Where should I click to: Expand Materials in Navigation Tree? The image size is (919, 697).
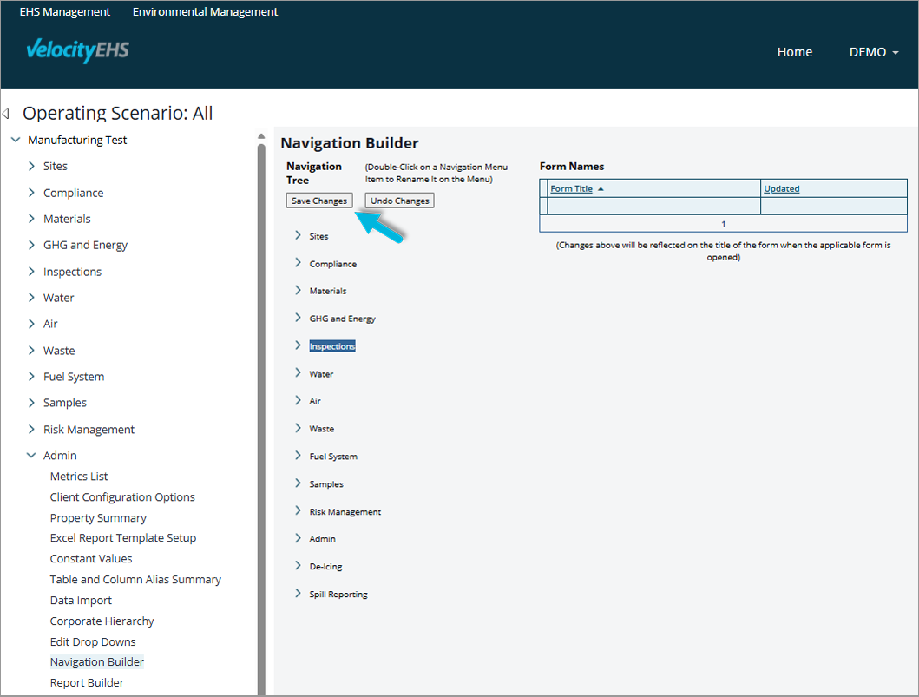[x=298, y=290]
